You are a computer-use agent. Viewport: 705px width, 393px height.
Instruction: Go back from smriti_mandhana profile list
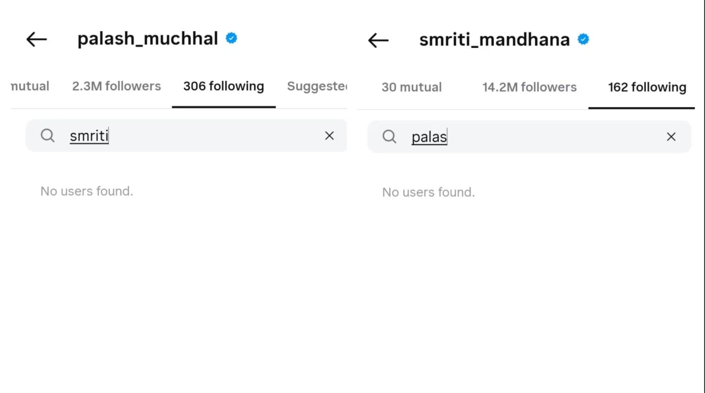click(x=378, y=40)
